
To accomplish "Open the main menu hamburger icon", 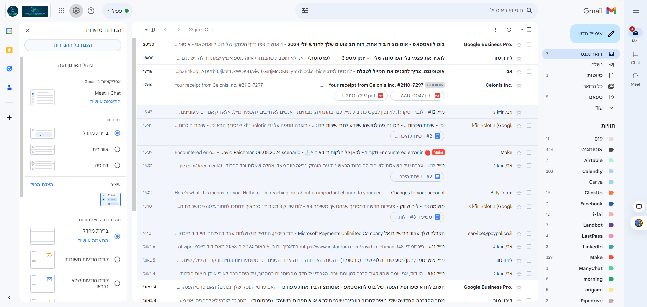I will point(636,11).
